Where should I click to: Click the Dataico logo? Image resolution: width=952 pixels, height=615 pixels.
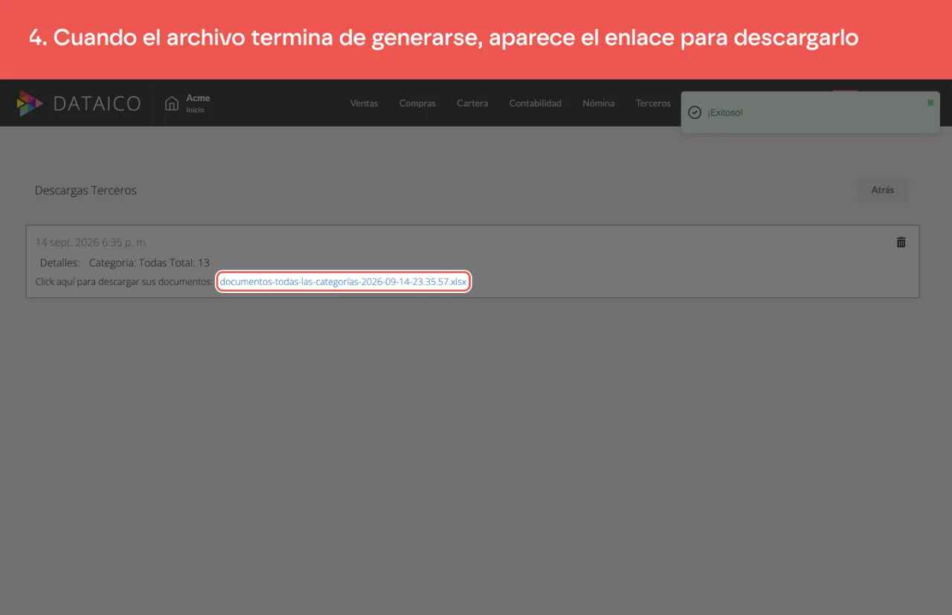tap(78, 103)
